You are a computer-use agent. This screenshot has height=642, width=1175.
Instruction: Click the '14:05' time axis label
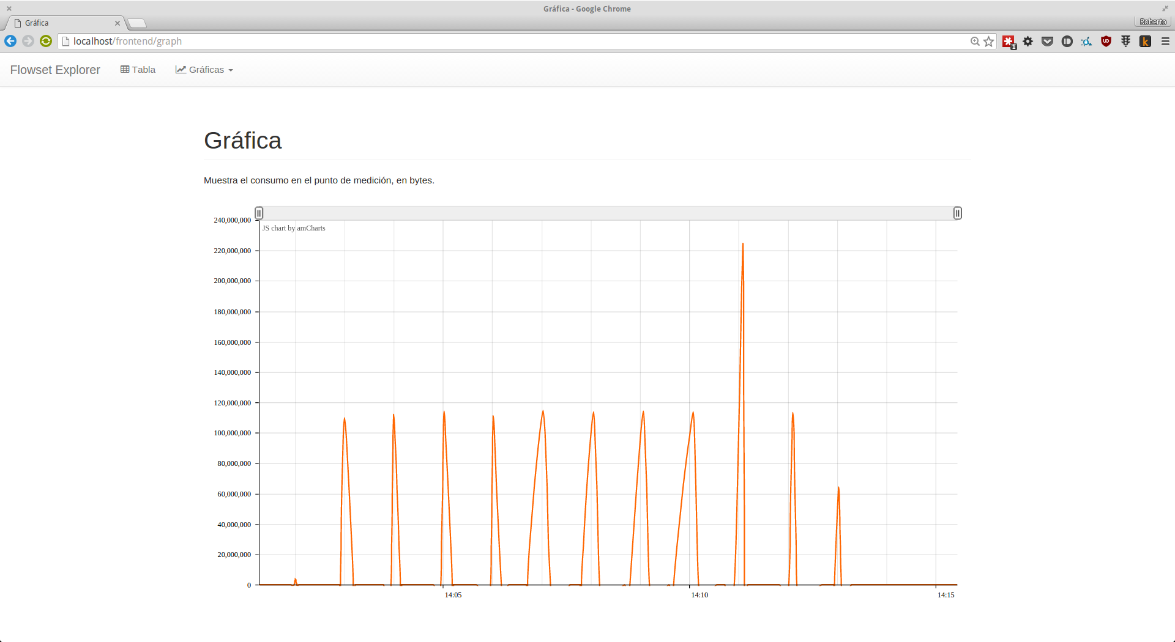point(453,595)
